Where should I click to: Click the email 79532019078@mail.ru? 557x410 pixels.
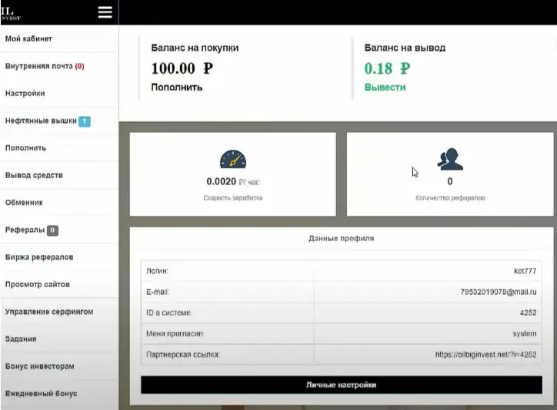499,292
